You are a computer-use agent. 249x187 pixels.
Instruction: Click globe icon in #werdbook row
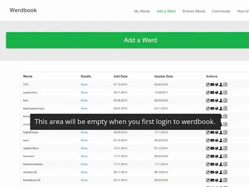coord(217,180)
